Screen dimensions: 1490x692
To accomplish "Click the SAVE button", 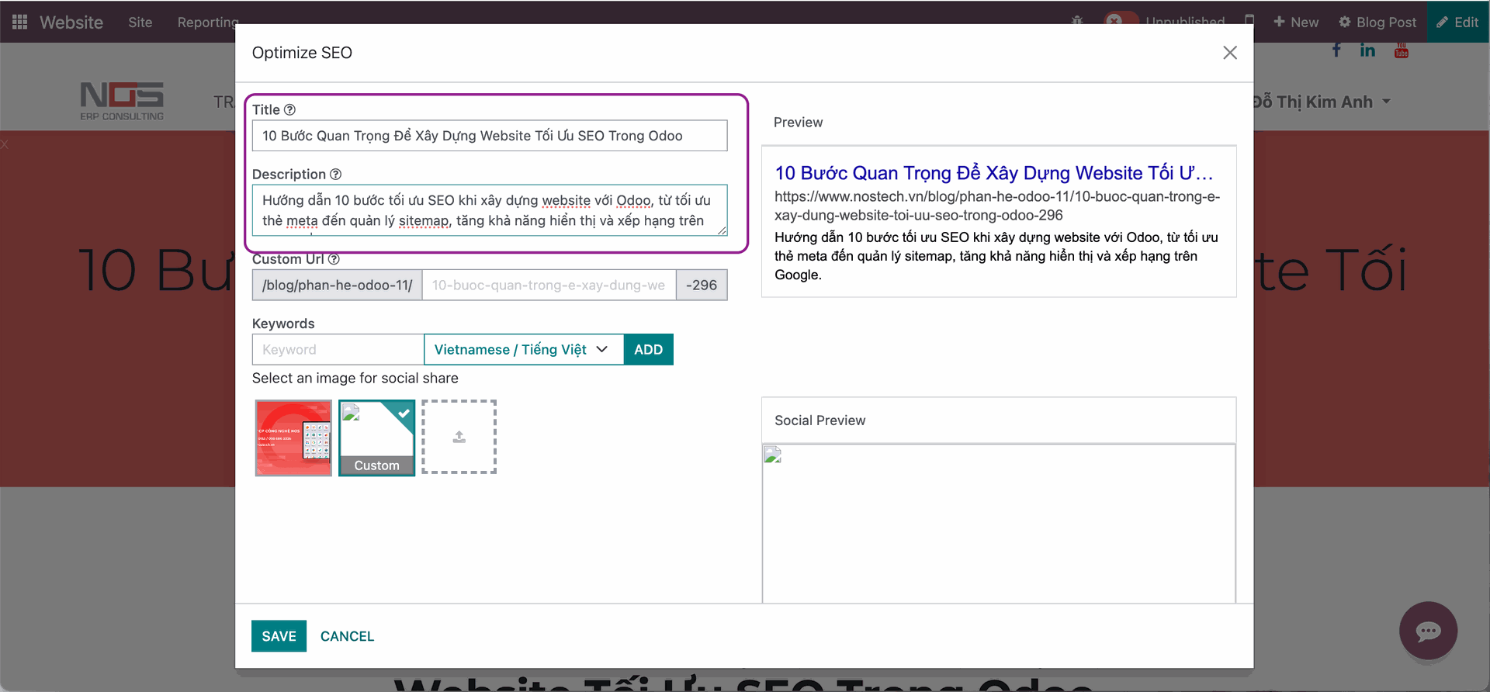I will (x=279, y=636).
